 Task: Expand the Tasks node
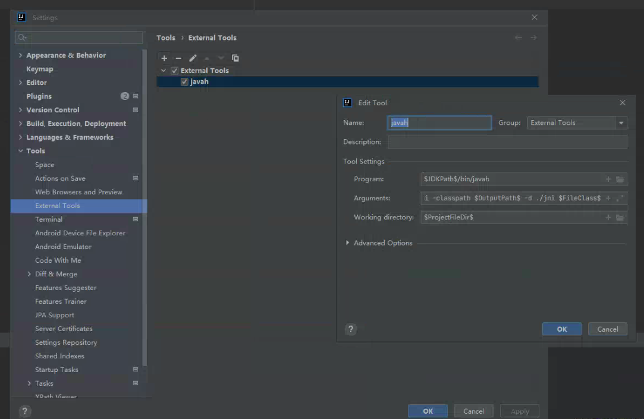click(29, 383)
